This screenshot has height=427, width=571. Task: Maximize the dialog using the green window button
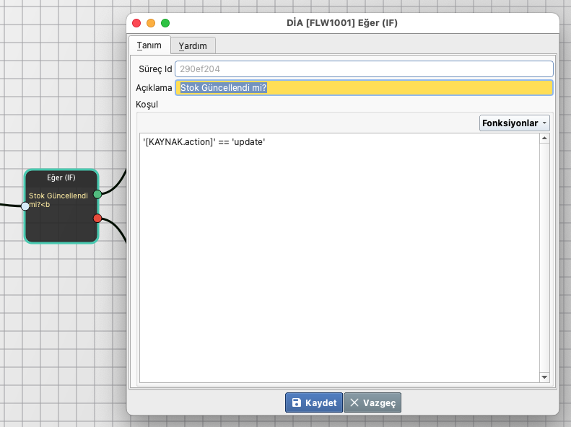[165, 23]
